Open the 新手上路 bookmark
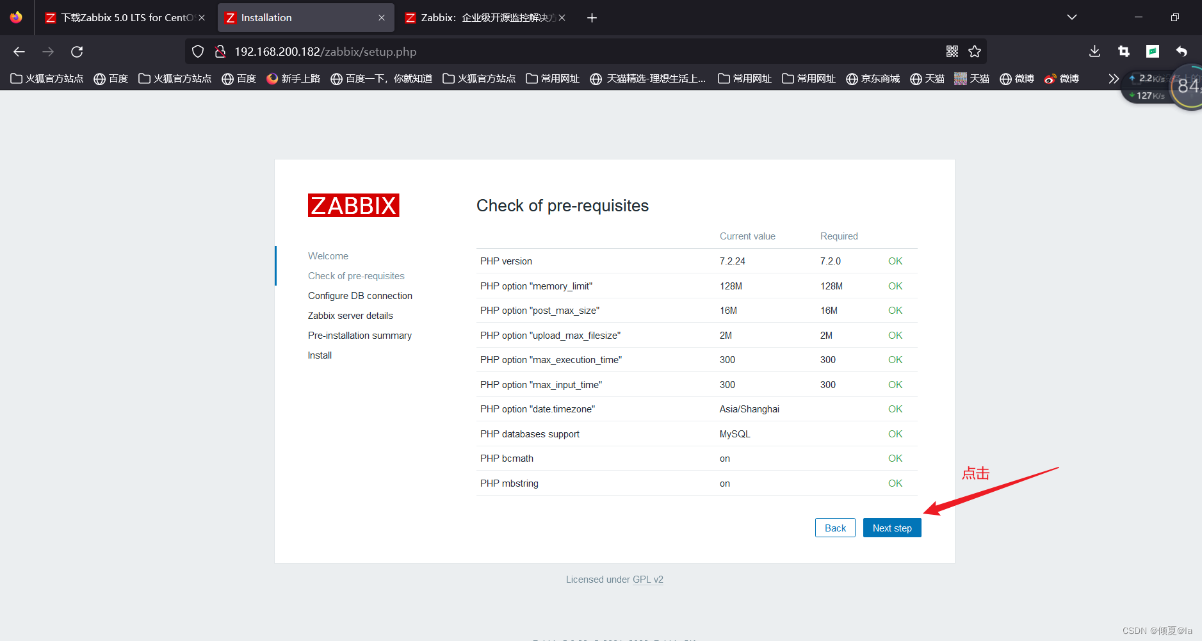Image resolution: width=1202 pixels, height=641 pixels. click(293, 79)
